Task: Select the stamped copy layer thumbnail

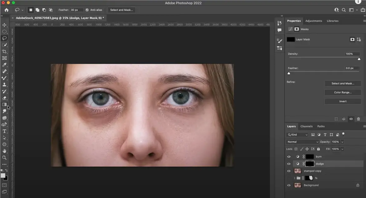Action: [298, 171]
